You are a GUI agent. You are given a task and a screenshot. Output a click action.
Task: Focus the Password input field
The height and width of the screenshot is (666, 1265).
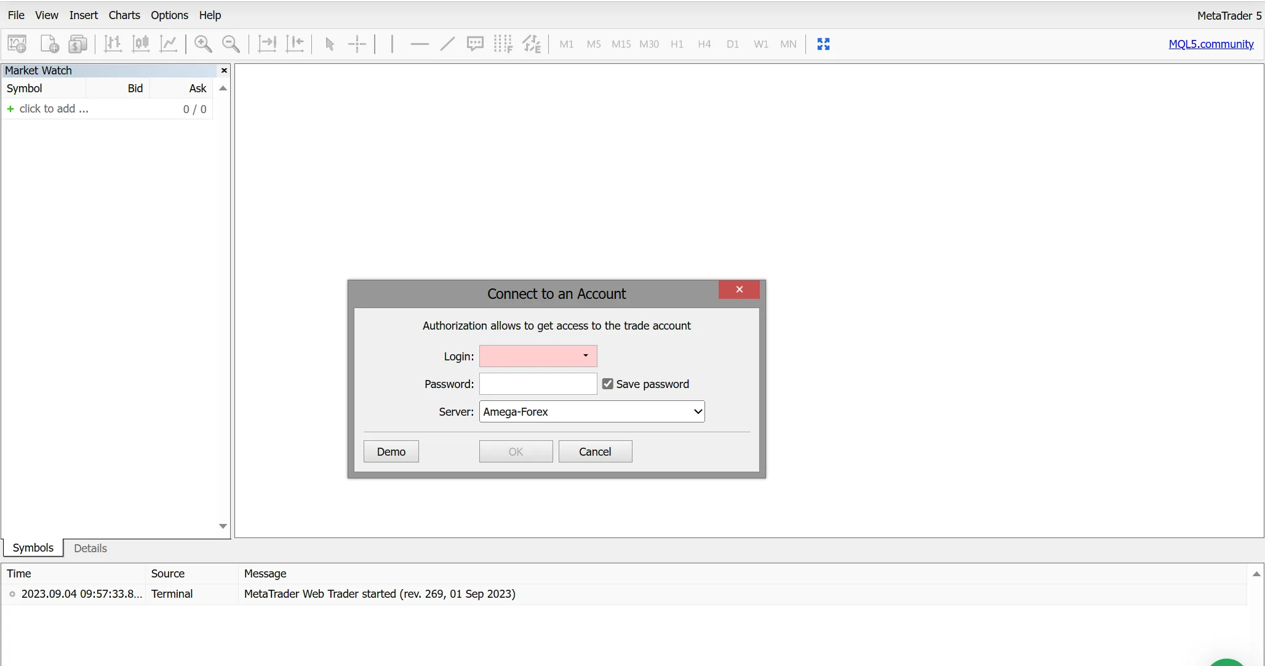(x=538, y=384)
